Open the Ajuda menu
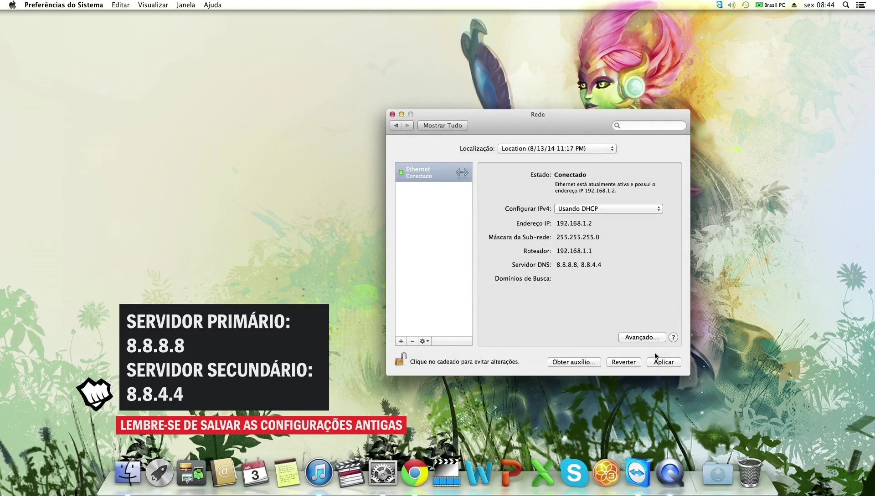 212,5
